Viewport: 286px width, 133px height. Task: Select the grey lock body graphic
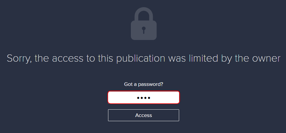(x=144, y=30)
